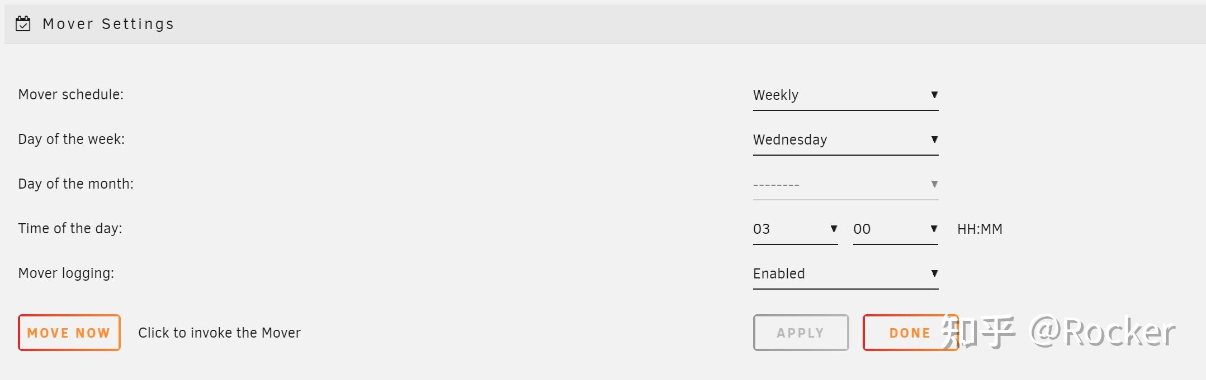
Task: Click the 'Day of the week:' label
Action: (72, 140)
